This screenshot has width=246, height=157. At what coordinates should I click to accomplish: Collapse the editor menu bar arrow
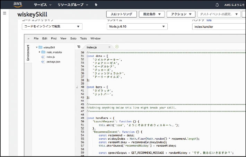click(x=28, y=38)
